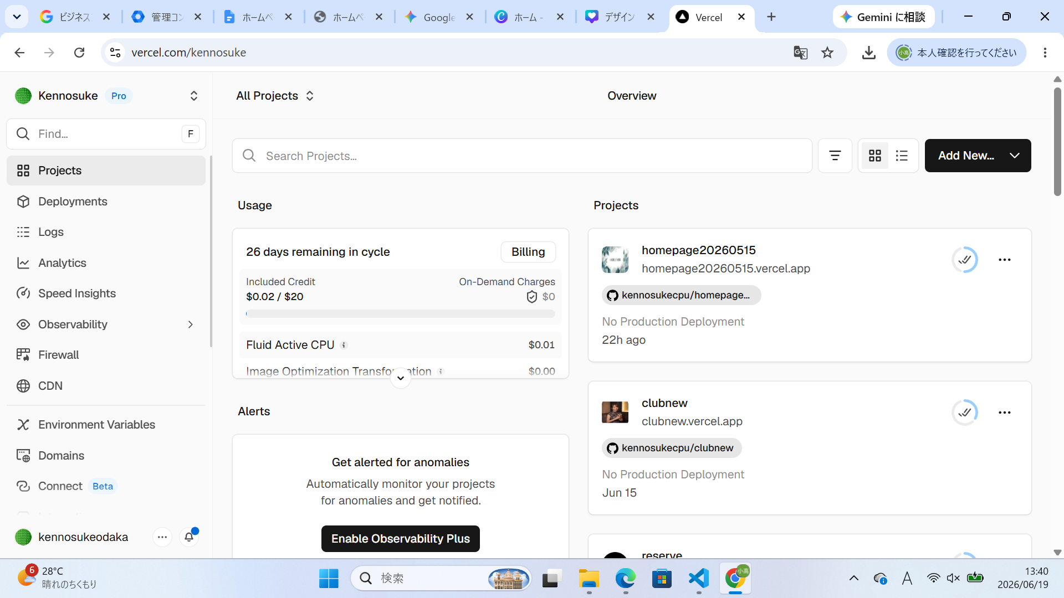
Task: Open homepage20260515 more options menu
Action: point(1005,260)
